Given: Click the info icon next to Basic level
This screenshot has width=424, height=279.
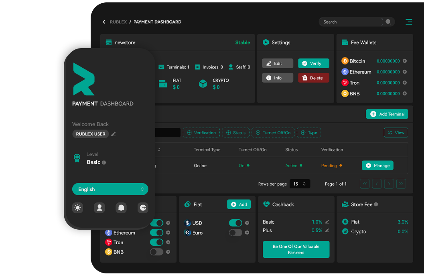Looking at the screenshot, I should pos(104,162).
